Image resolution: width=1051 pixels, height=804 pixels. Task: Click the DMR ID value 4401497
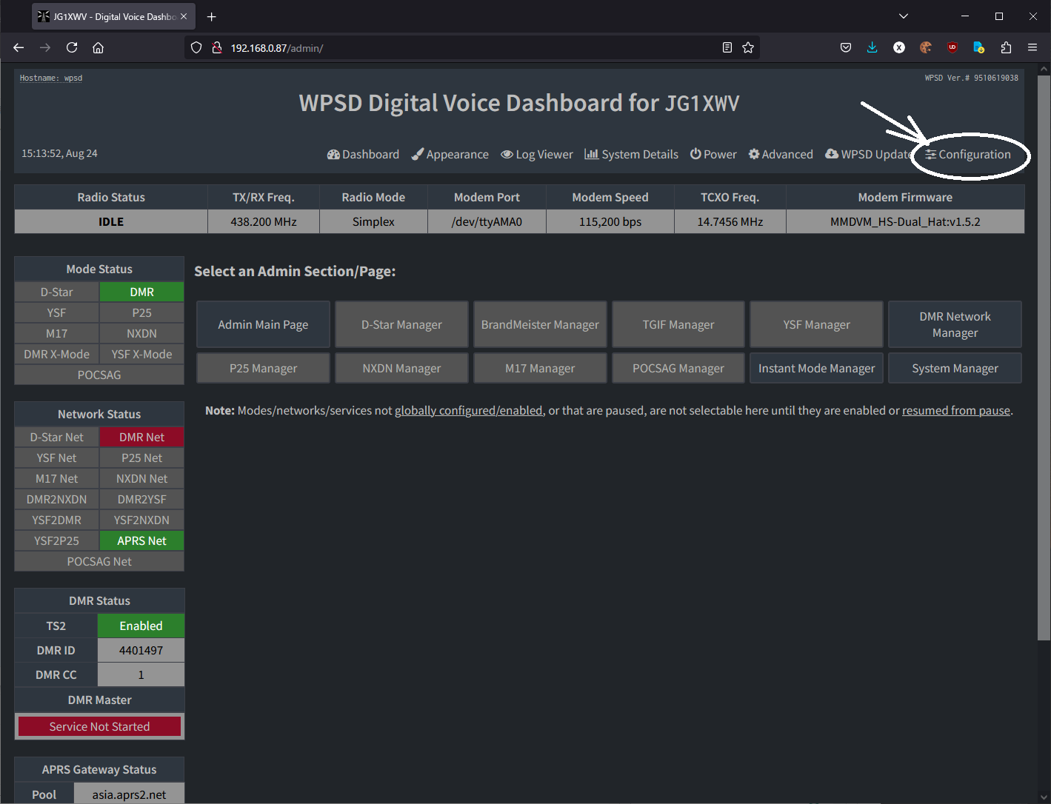(141, 650)
